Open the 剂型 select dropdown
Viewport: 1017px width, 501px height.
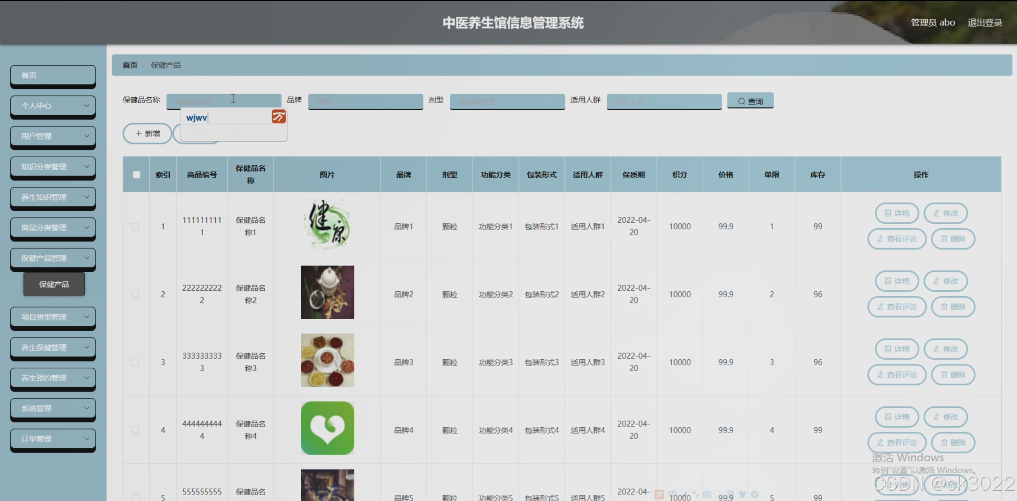pos(507,102)
